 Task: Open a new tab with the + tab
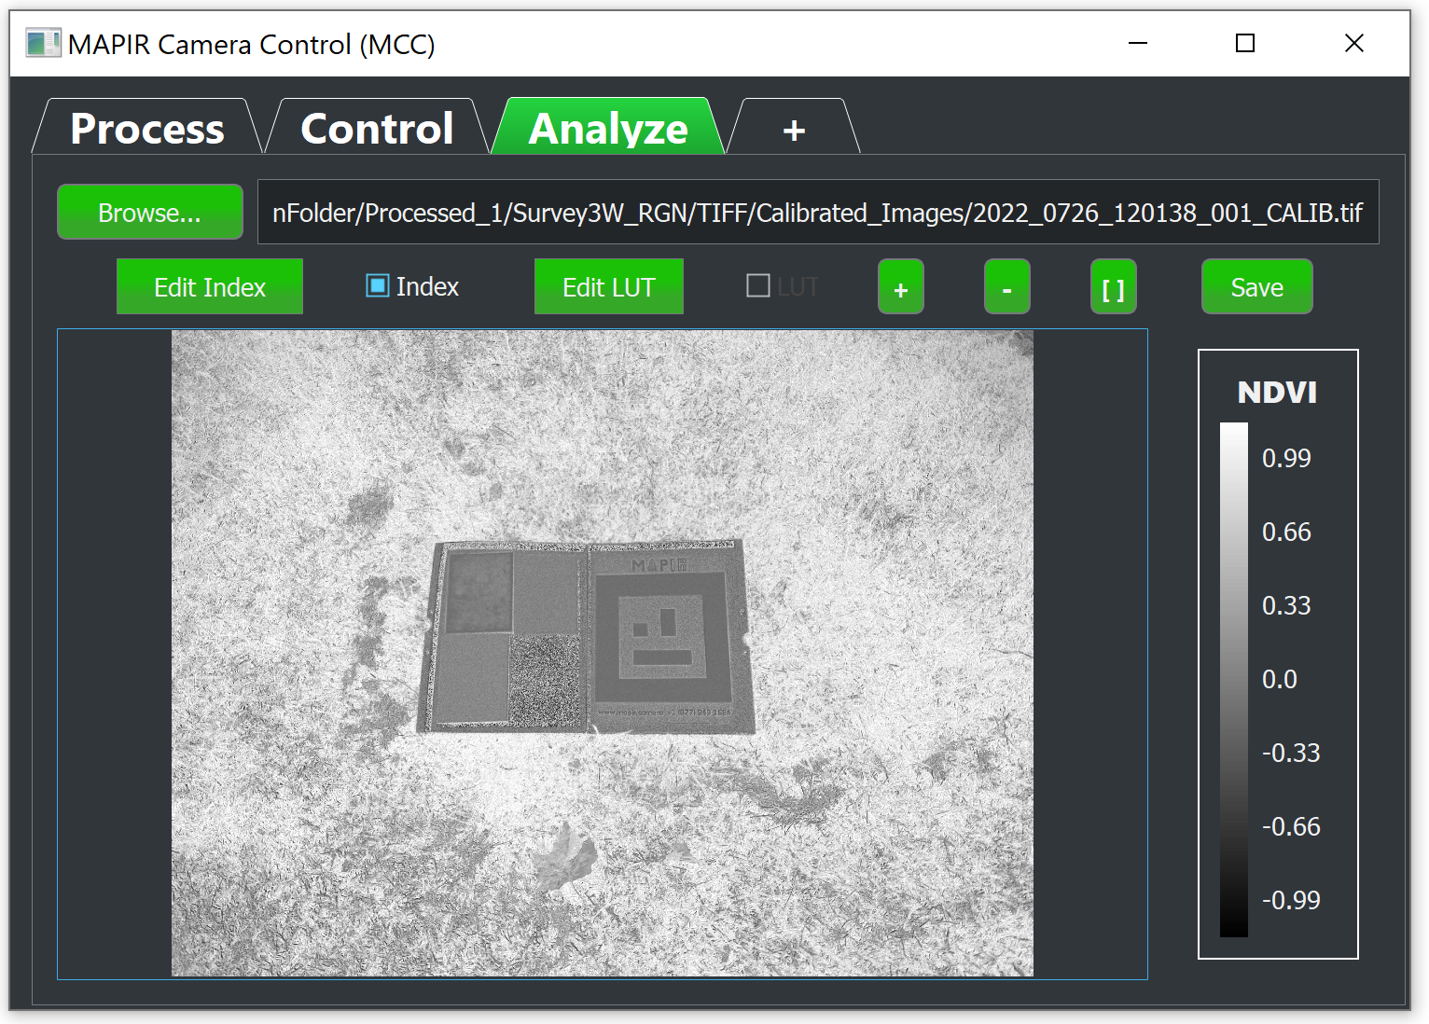794,130
